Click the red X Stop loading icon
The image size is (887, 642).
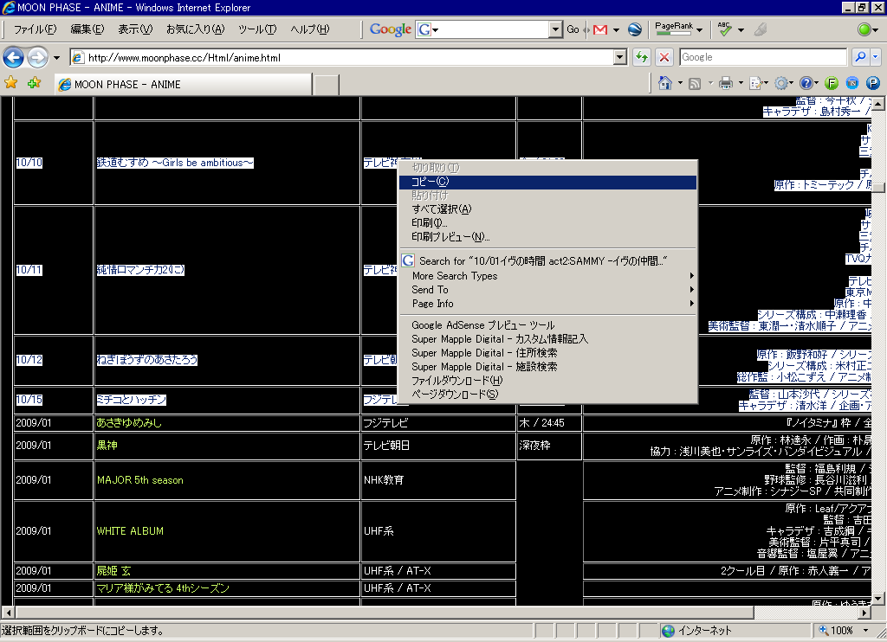pyautogui.click(x=664, y=58)
